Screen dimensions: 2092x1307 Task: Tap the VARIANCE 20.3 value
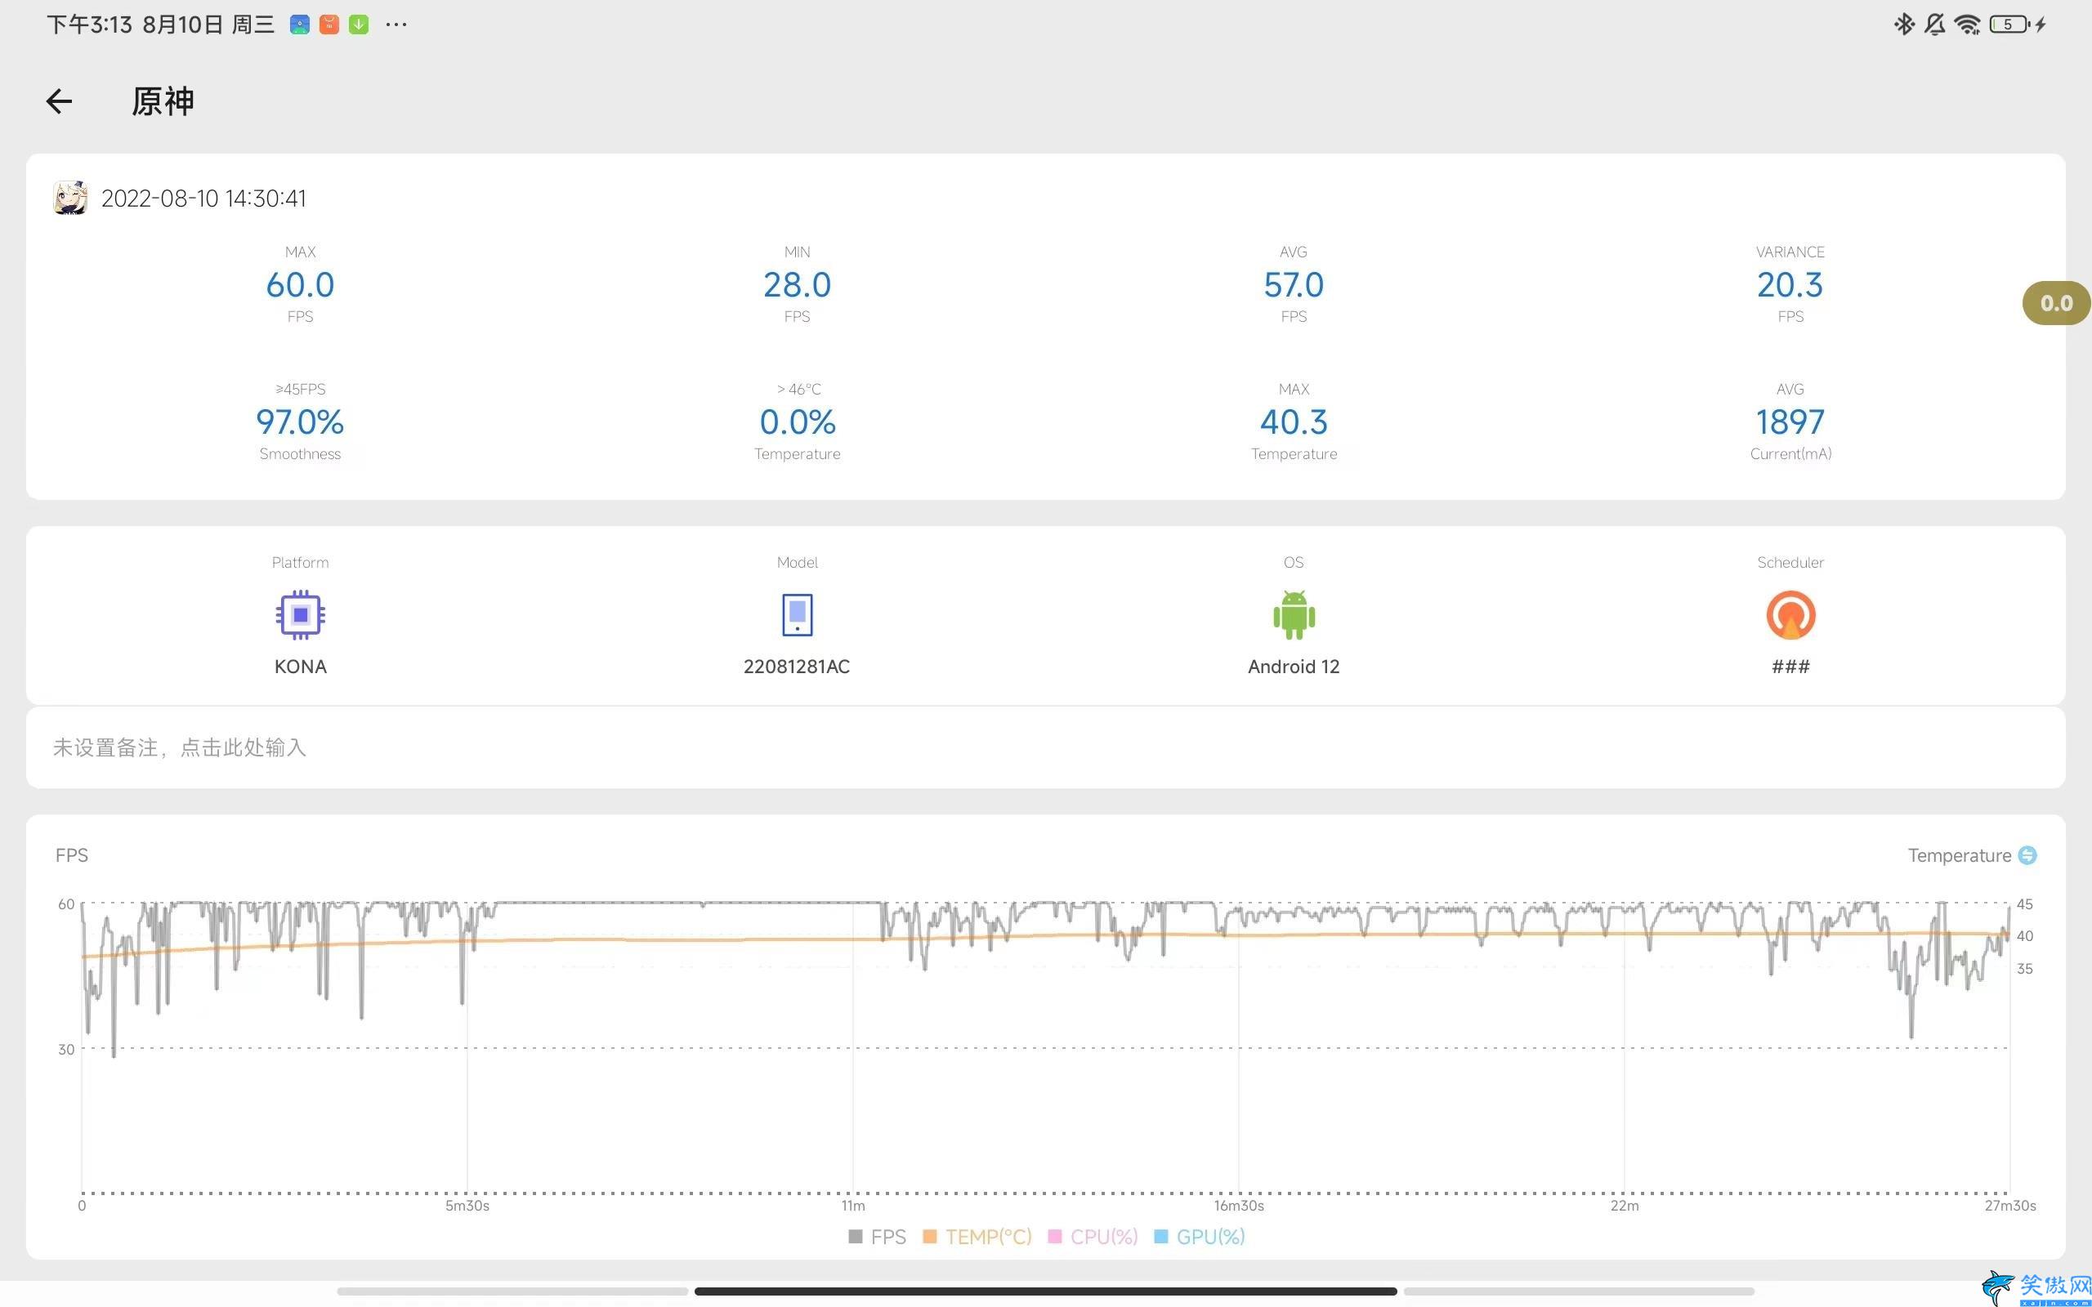coord(1790,284)
